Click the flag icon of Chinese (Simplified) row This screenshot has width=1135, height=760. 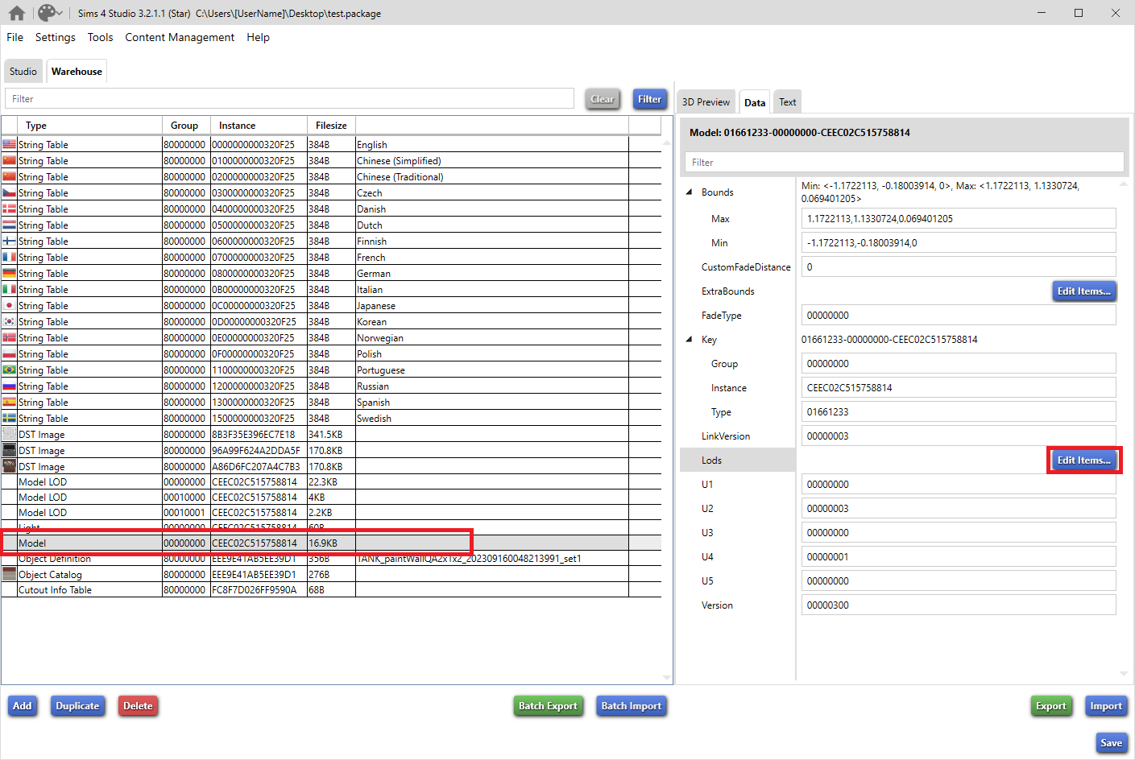[9, 161]
